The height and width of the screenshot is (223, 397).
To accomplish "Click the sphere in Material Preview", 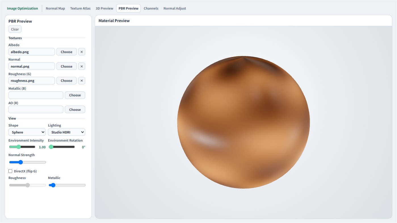I will [x=243, y=122].
